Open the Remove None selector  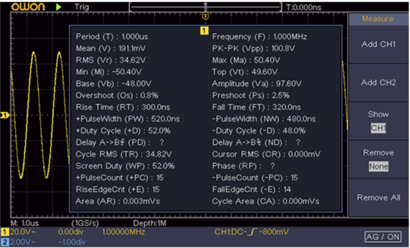pyautogui.click(x=378, y=166)
